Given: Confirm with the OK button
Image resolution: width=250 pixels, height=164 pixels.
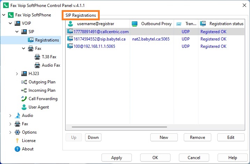Looking at the screenshot, I should (155, 158).
